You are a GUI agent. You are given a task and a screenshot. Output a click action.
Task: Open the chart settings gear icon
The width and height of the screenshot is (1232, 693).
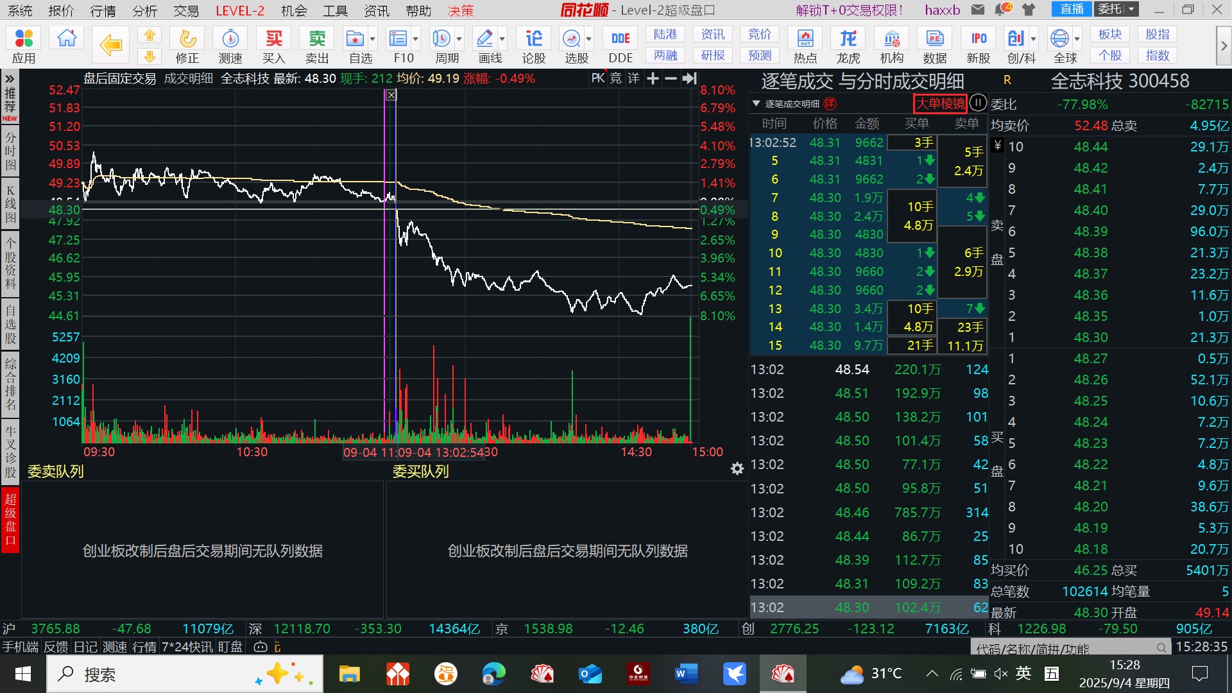coord(737,469)
